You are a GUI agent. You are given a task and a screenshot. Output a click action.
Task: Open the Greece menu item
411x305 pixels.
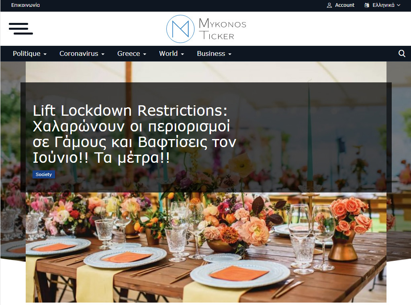point(129,53)
